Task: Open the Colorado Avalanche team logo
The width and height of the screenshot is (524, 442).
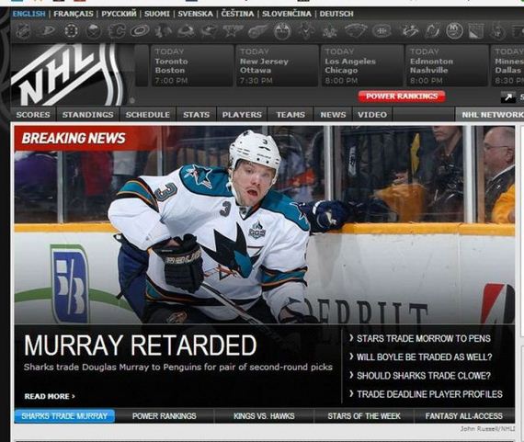Action: 186,31
